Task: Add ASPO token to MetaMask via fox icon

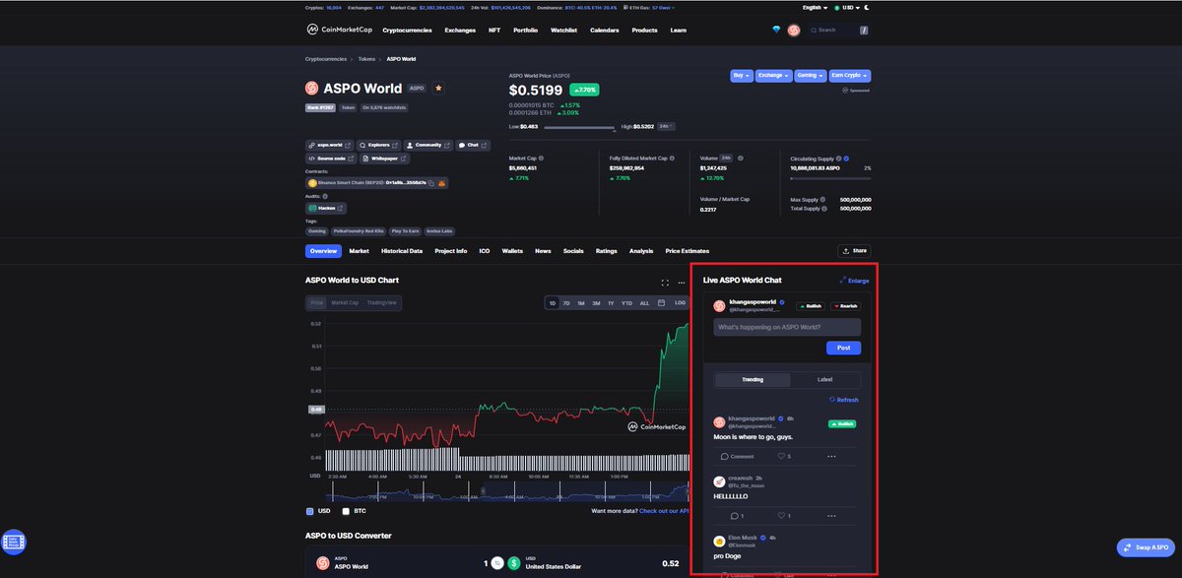Action: (442, 182)
